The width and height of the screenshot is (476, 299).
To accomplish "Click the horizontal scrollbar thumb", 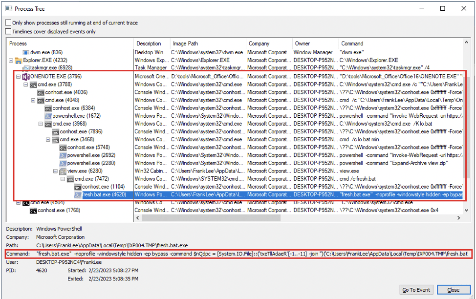I will pyautogui.click(x=211, y=218).
